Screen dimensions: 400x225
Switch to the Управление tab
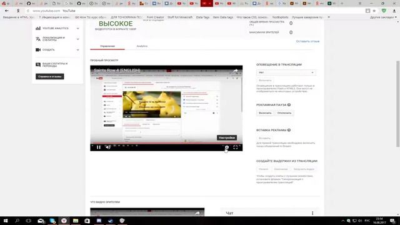tap(107, 46)
